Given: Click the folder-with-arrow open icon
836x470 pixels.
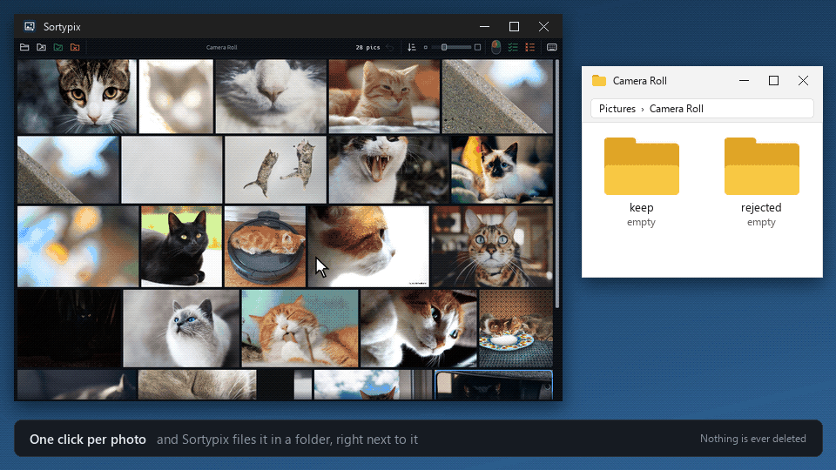Looking at the screenshot, I should pos(41,47).
